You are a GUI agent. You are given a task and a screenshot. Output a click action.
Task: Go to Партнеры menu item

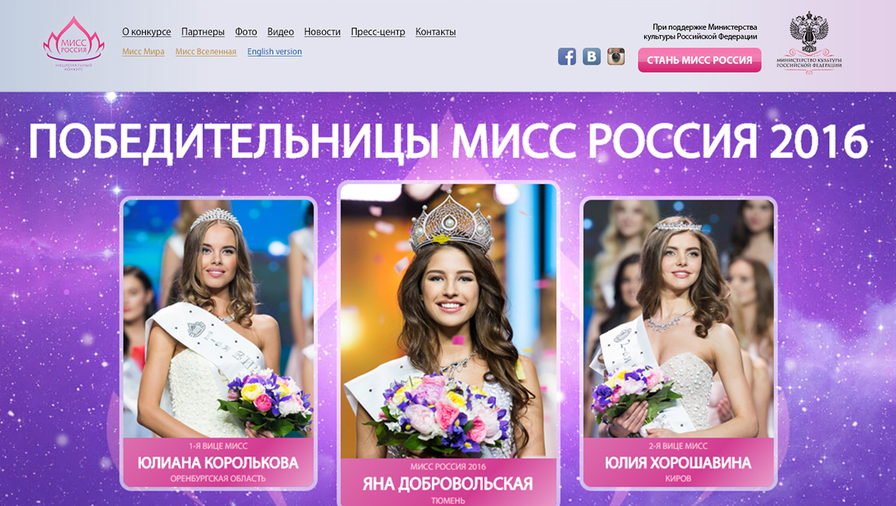pos(203,31)
